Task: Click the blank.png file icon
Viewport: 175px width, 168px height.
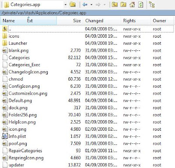Action: [x=5, y=50]
